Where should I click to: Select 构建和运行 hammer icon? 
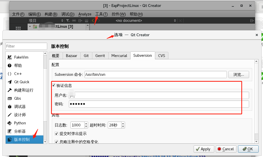pos(10,90)
